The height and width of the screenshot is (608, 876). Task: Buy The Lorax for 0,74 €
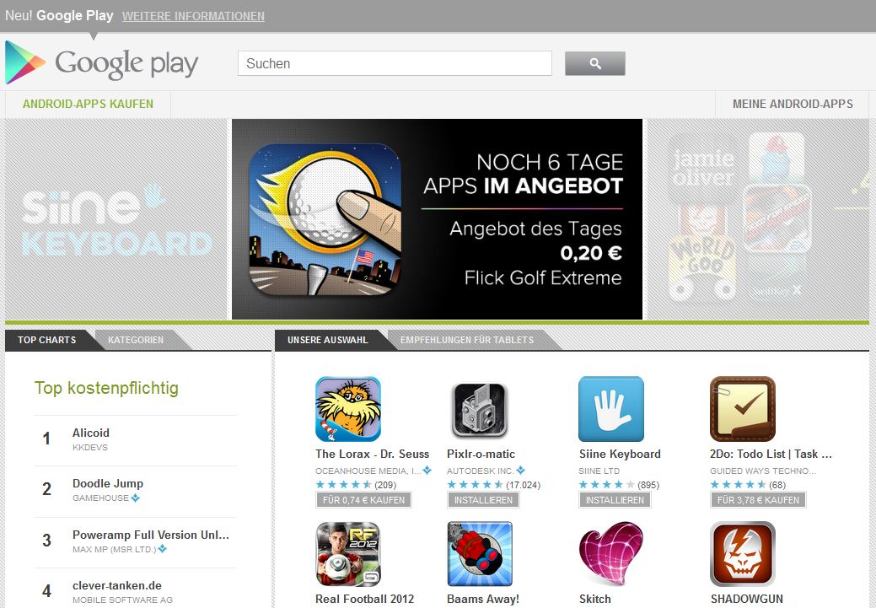click(x=363, y=500)
